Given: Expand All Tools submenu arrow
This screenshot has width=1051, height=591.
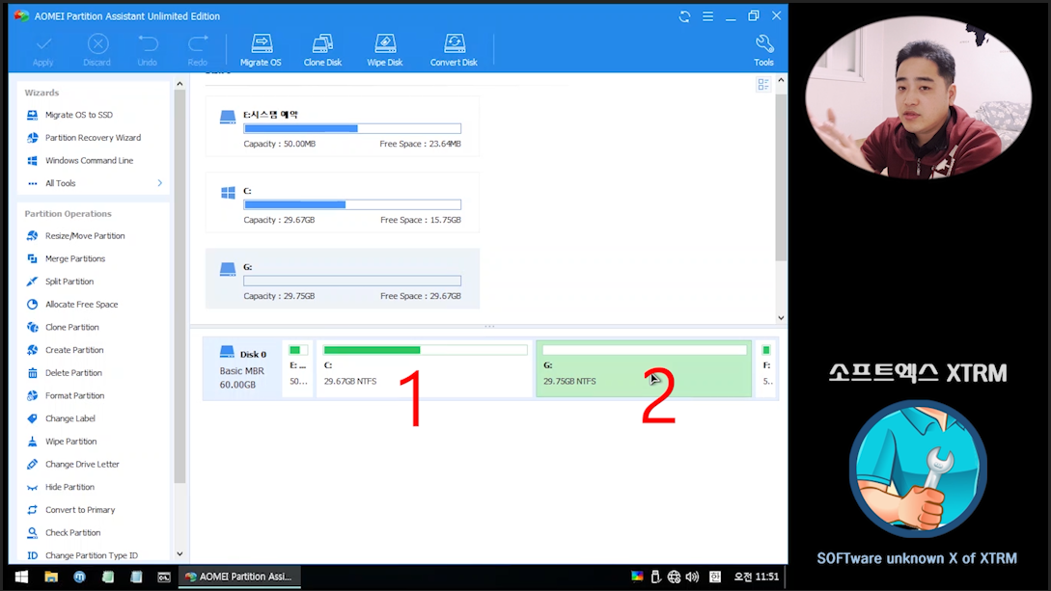Looking at the screenshot, I should click(159, 183).
